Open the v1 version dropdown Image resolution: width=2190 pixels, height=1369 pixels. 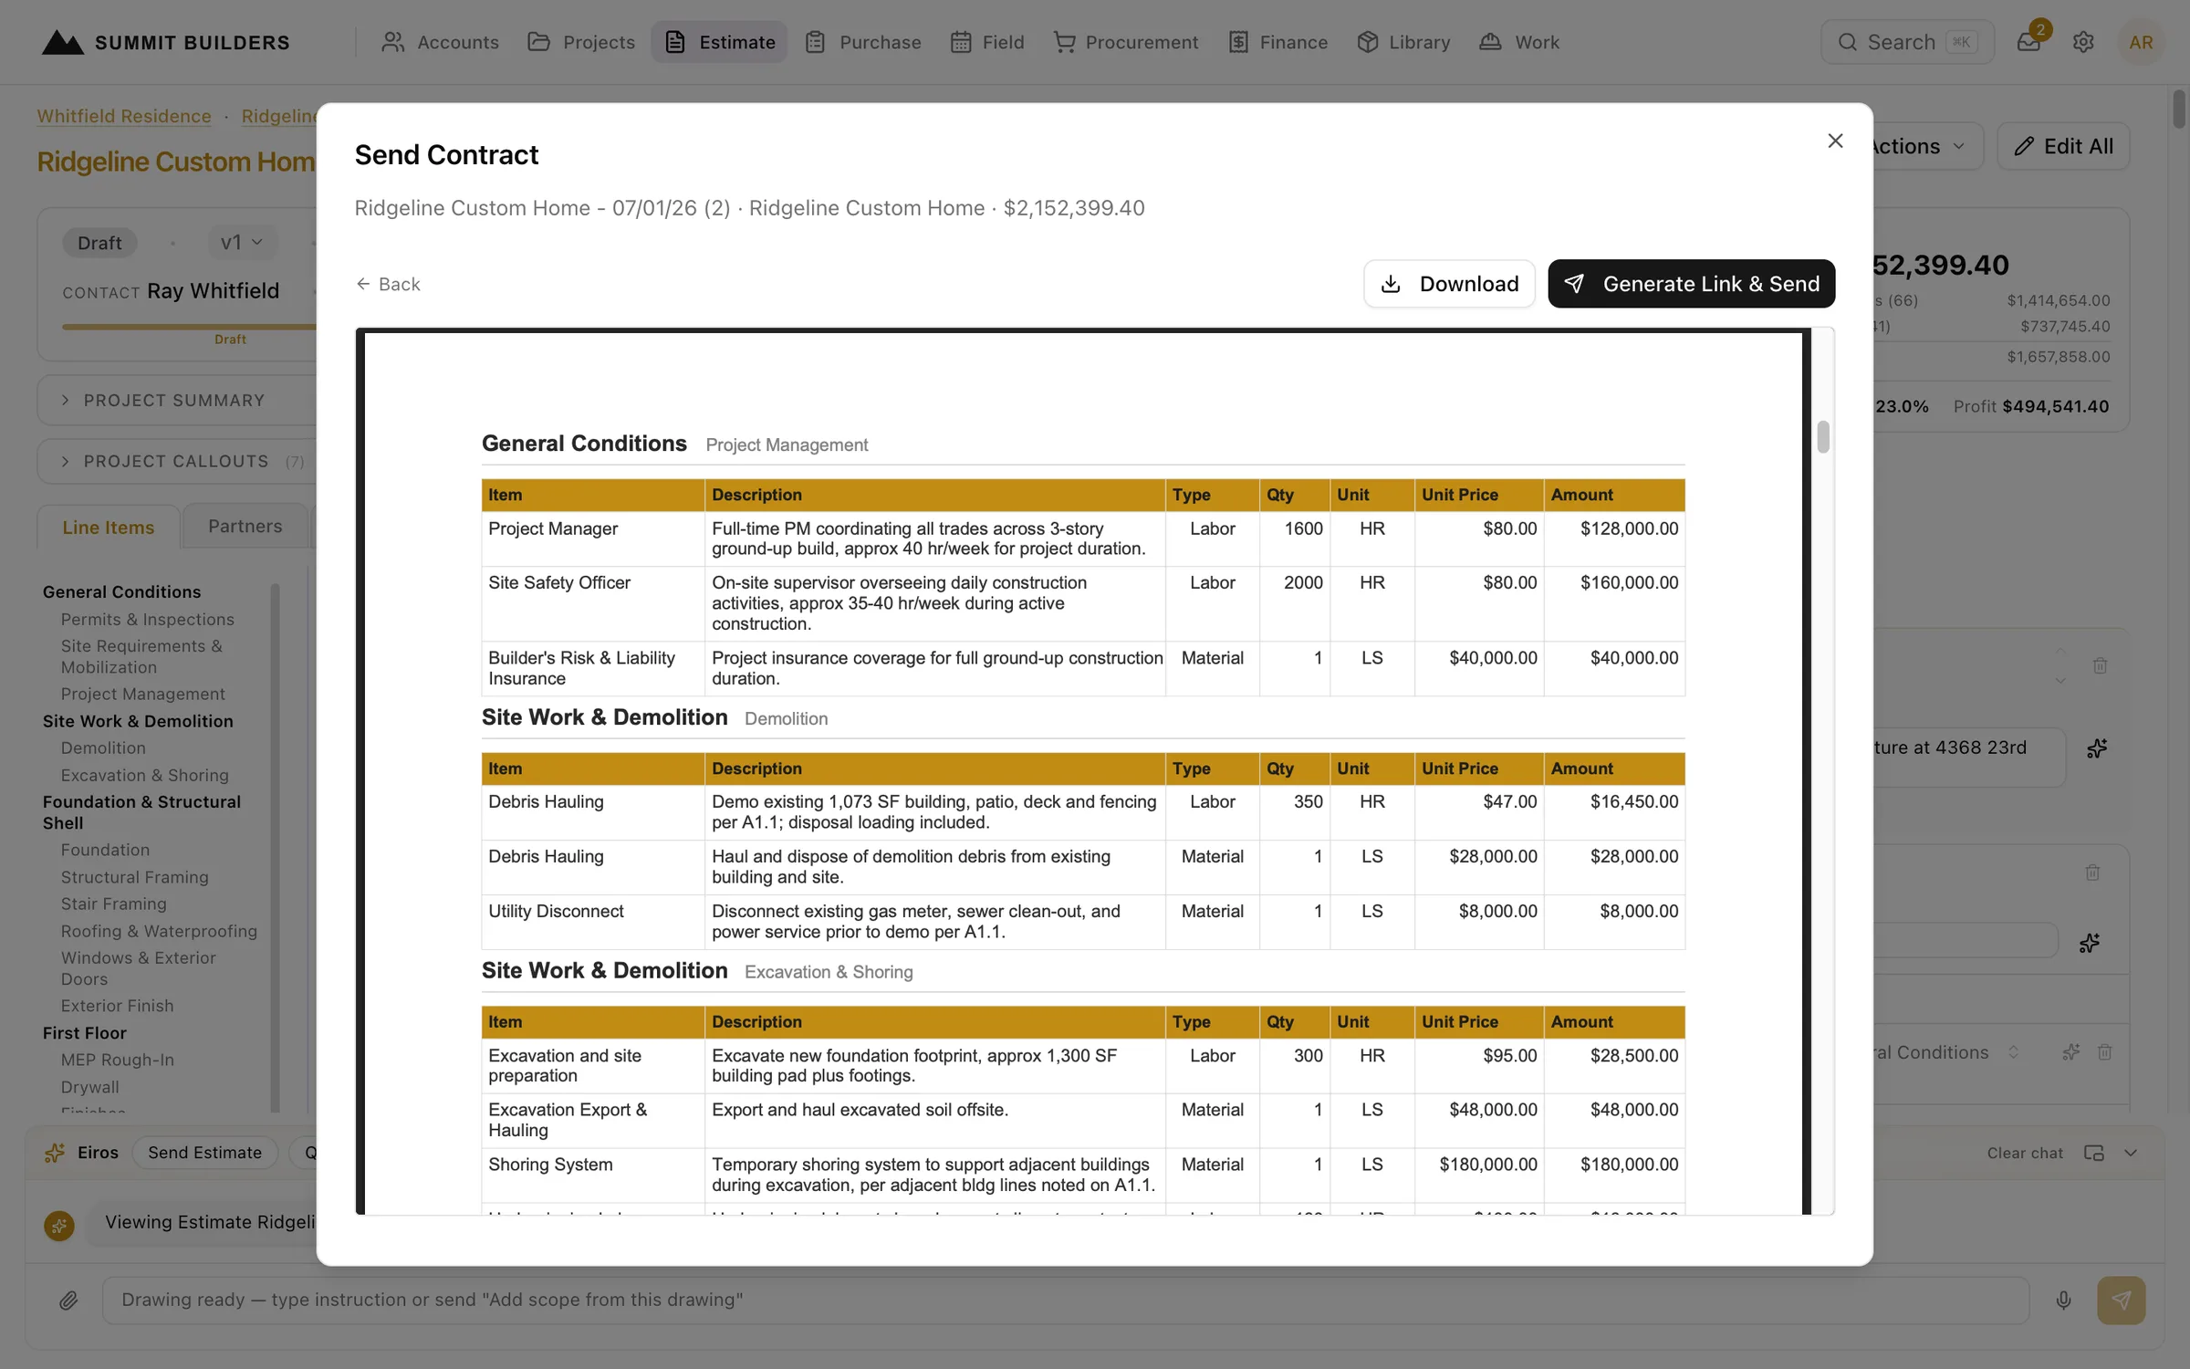(242, 243)
